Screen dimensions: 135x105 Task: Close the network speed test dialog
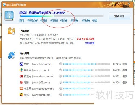129,4
